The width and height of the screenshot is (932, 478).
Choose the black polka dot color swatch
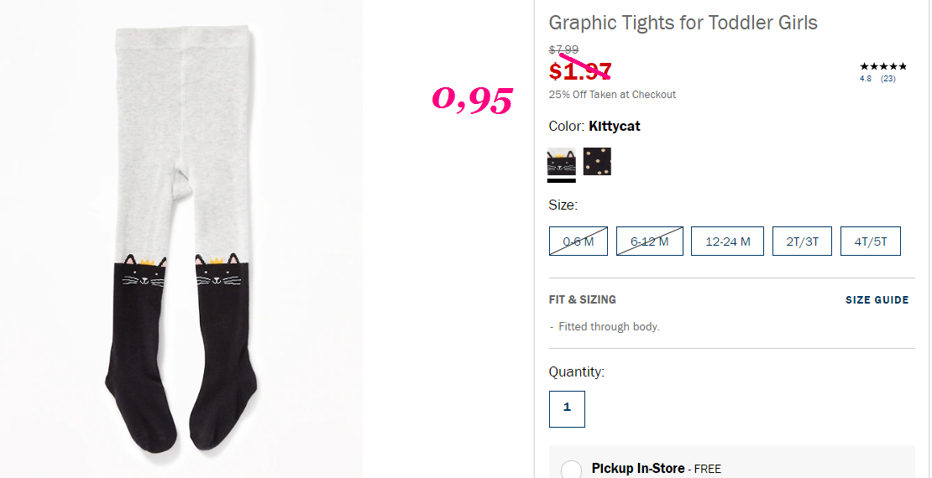point(597,162)
